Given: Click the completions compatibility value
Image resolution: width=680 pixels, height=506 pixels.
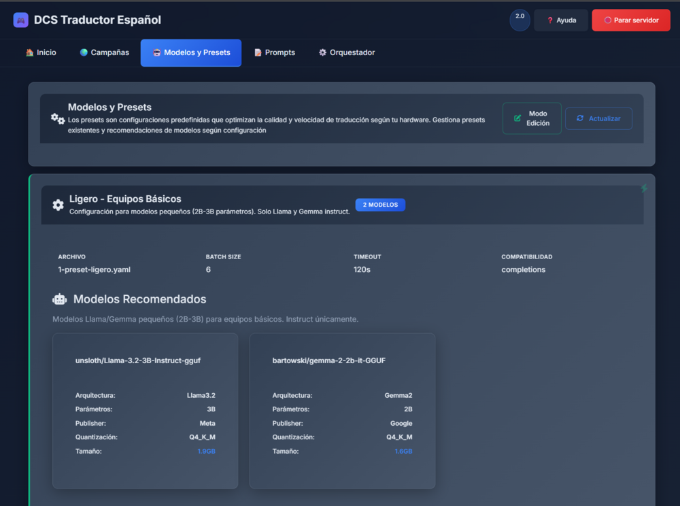Looking at the screenshot, I should point(524,270).
